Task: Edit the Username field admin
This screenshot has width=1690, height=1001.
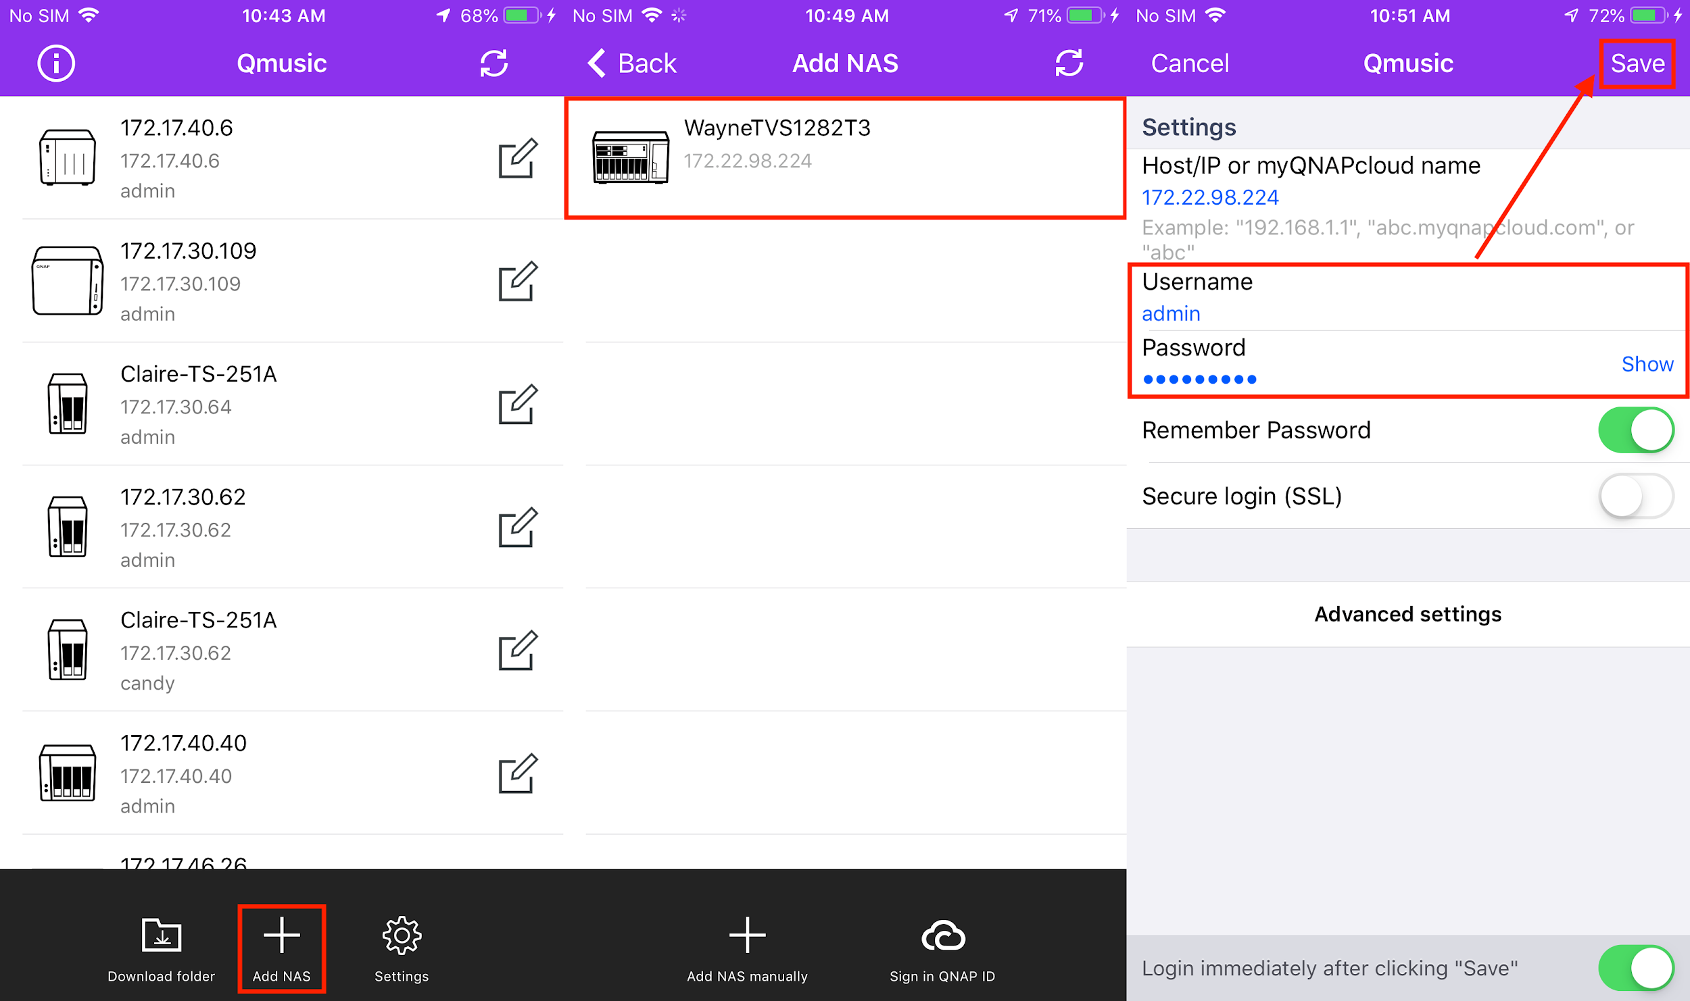Action: tap(1171, 313)
